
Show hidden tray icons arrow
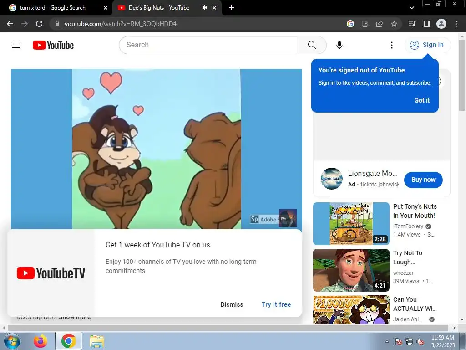[387, 341]
